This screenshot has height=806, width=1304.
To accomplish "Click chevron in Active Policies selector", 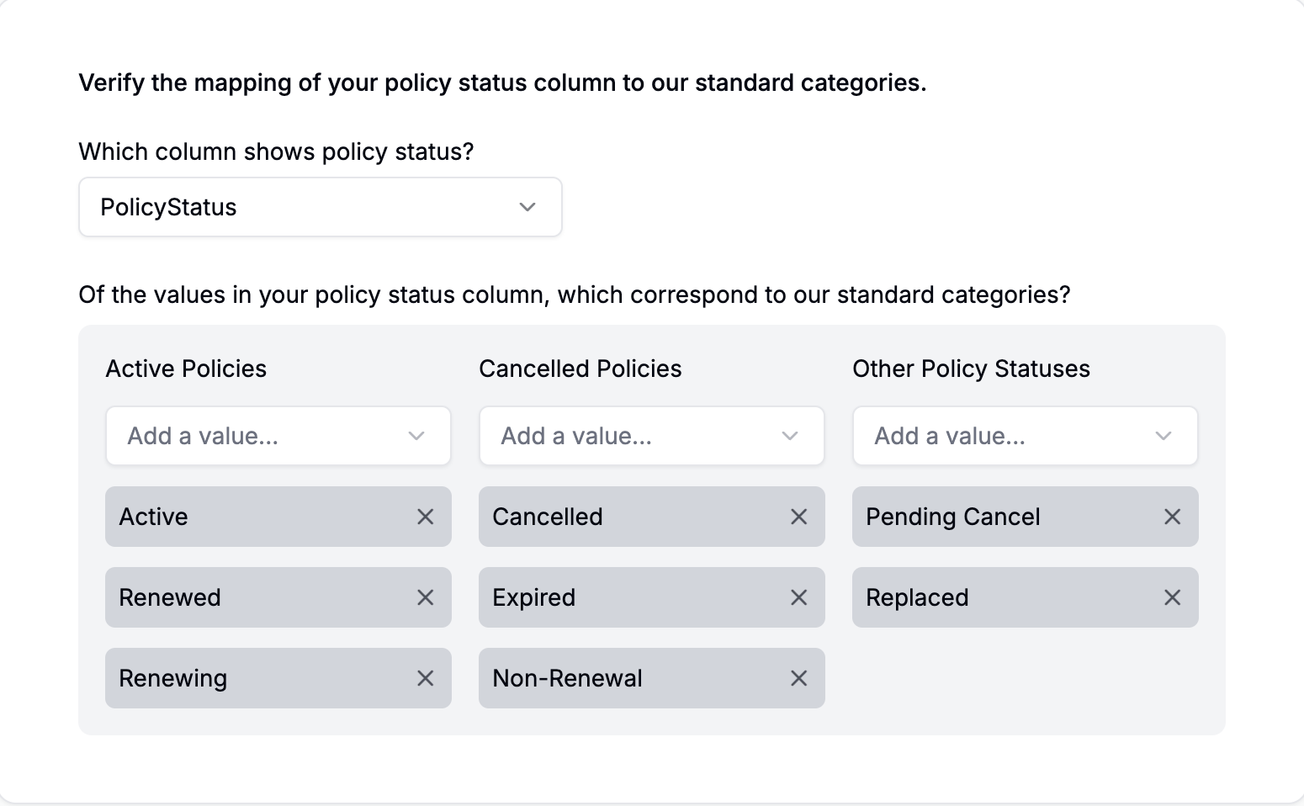I will point(416,436).
